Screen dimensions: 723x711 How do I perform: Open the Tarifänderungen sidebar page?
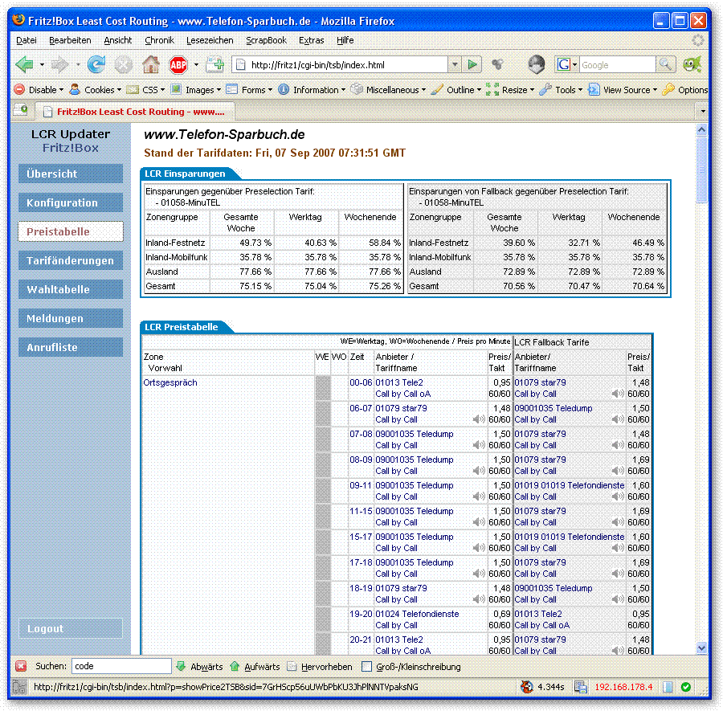(71, 260)
